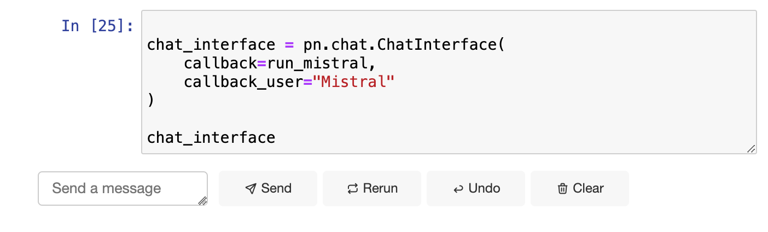Send the chat message
Screen dimensions: 768x232
tap(268, 189)
